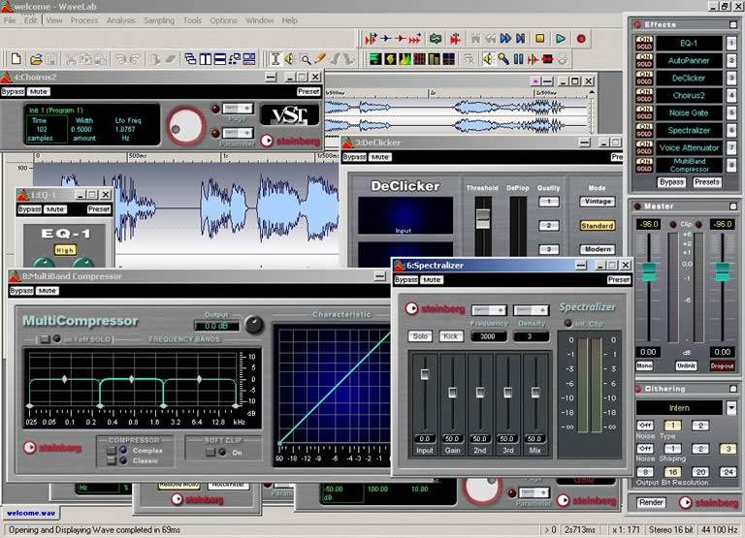The image size is (745, 538).
Task: Click the Steinberg logo in Spectralizer window
Action: 436,309
